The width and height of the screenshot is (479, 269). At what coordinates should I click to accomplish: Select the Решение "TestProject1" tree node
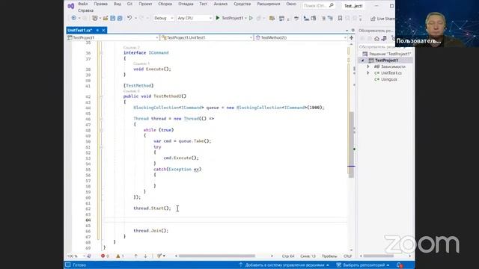(x=387, y=54)
